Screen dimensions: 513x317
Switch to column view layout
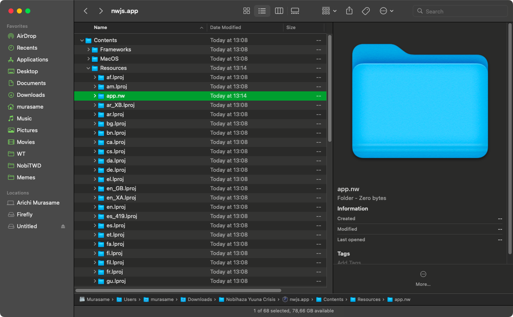(279, 11)
